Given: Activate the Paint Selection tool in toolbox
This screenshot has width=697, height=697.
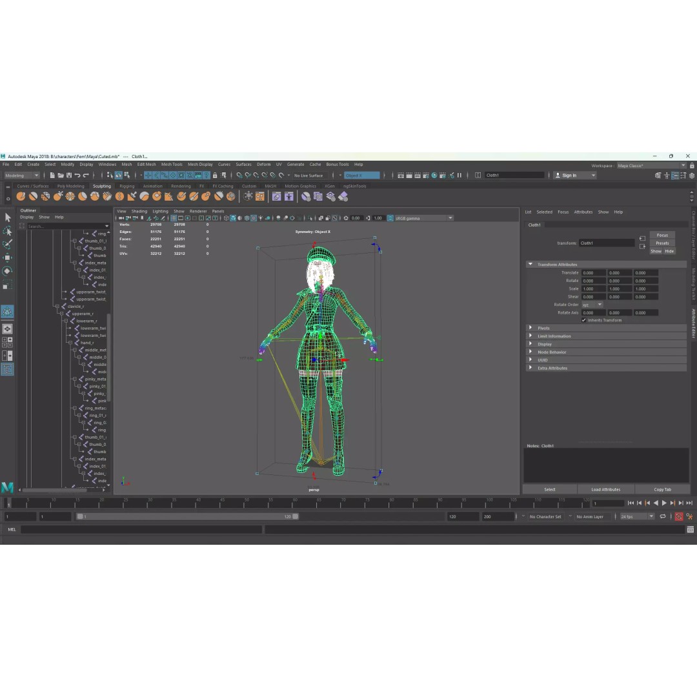Looking at the screenshot, I should [8, 244].
